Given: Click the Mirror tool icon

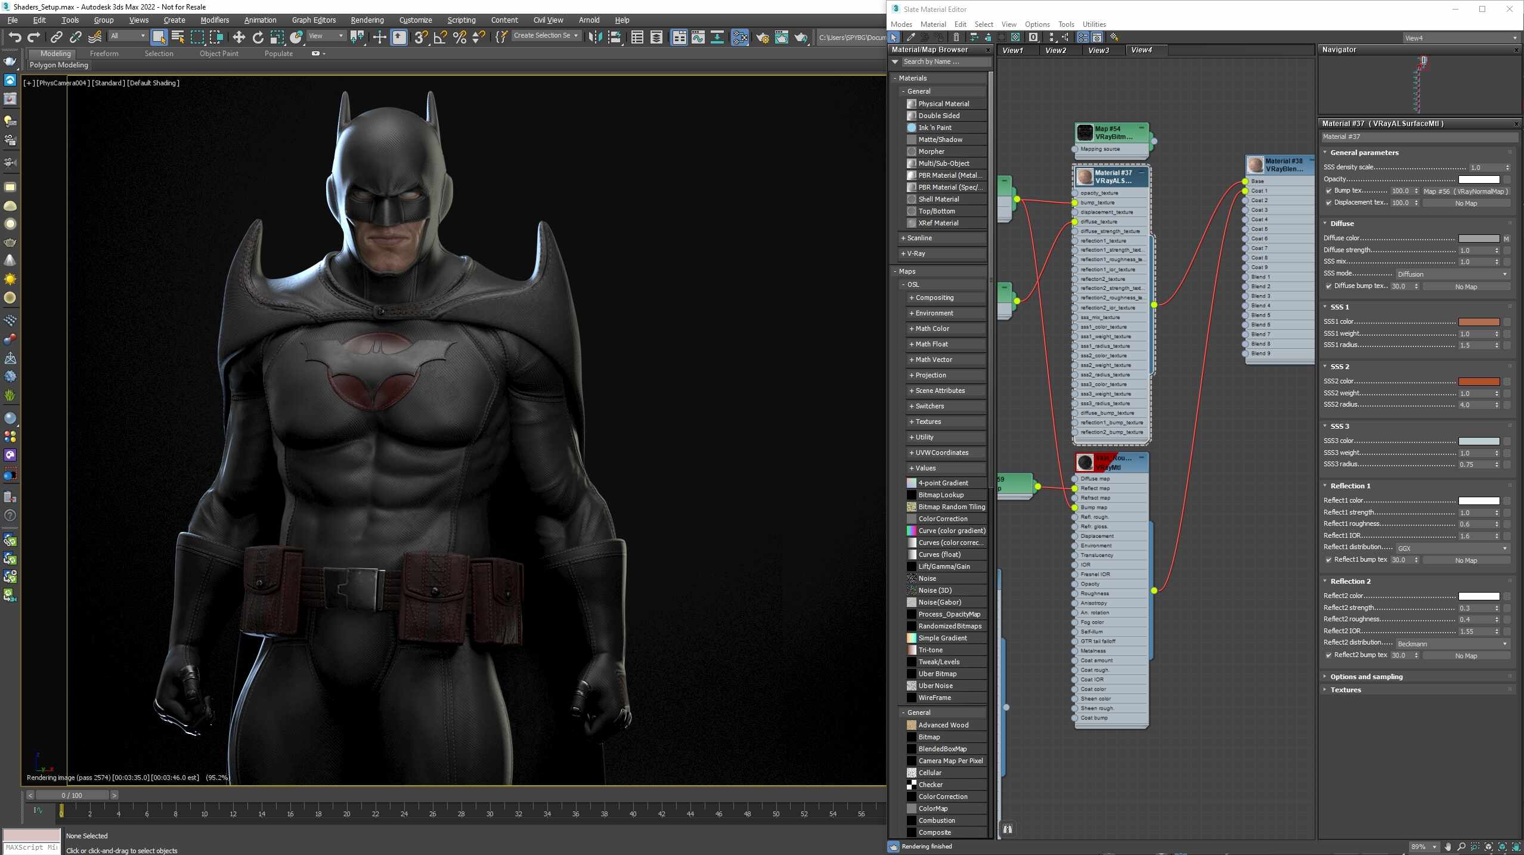Looking at the screenshot, I should click(594, 38).
